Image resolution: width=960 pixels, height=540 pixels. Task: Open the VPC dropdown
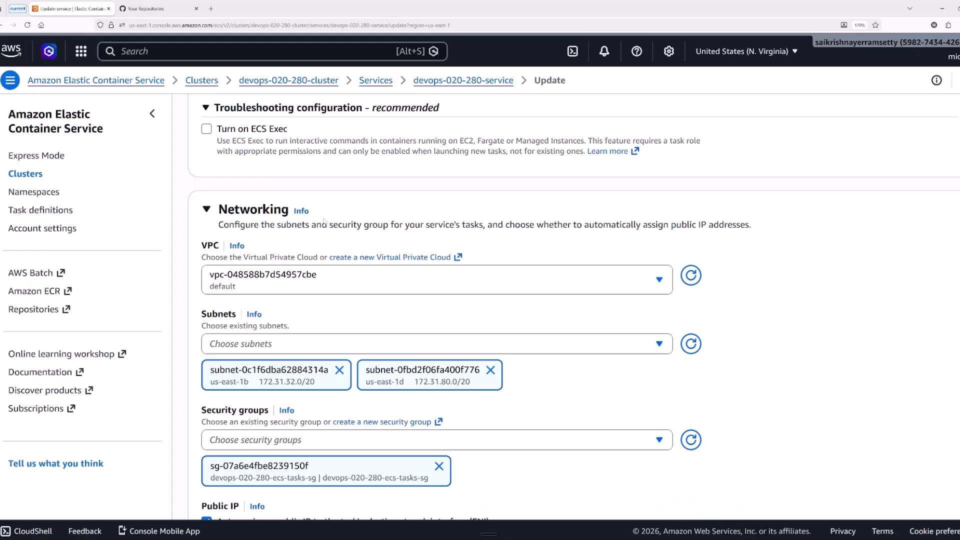[437, 279]
